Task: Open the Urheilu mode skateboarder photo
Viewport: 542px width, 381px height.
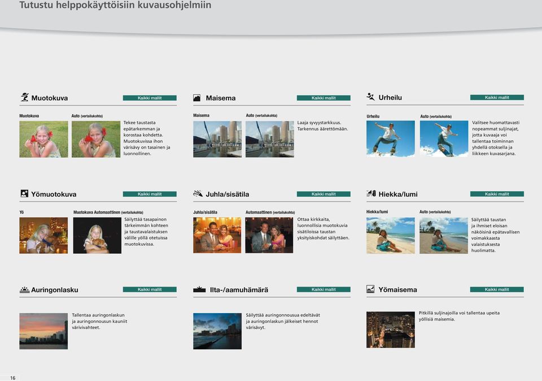Action: point(391,138)
